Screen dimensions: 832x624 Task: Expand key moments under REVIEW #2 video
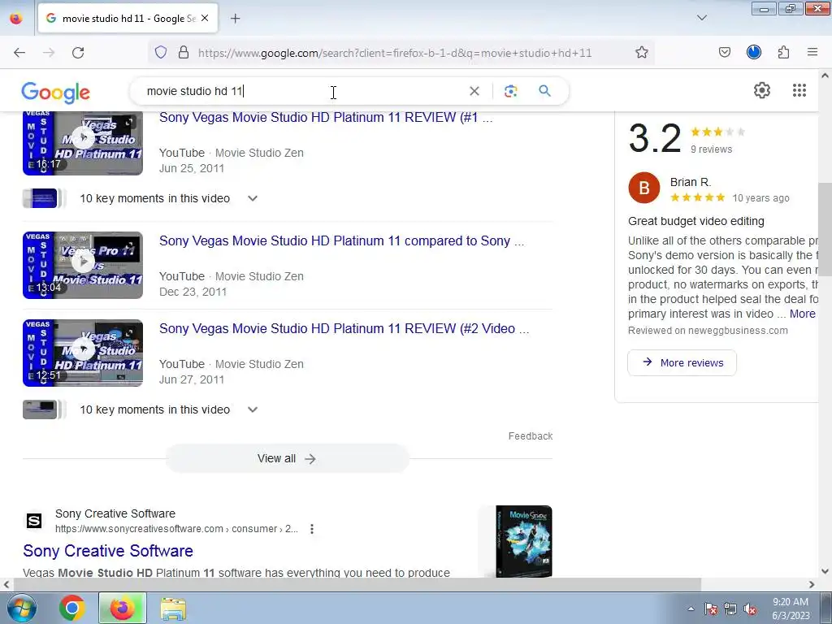[x=253, y=409]
